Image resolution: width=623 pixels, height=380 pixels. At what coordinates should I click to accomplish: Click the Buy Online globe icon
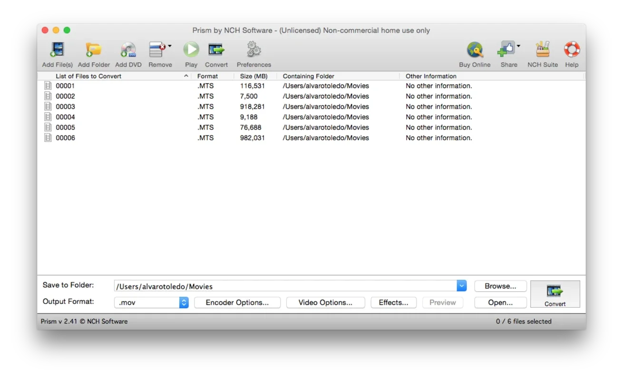[x=475, y=50]
